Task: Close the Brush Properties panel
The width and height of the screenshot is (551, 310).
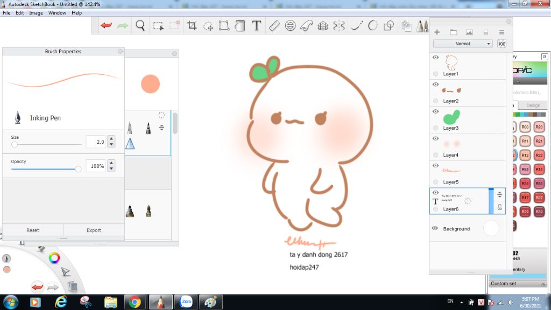Action: [x=120, y=51]
